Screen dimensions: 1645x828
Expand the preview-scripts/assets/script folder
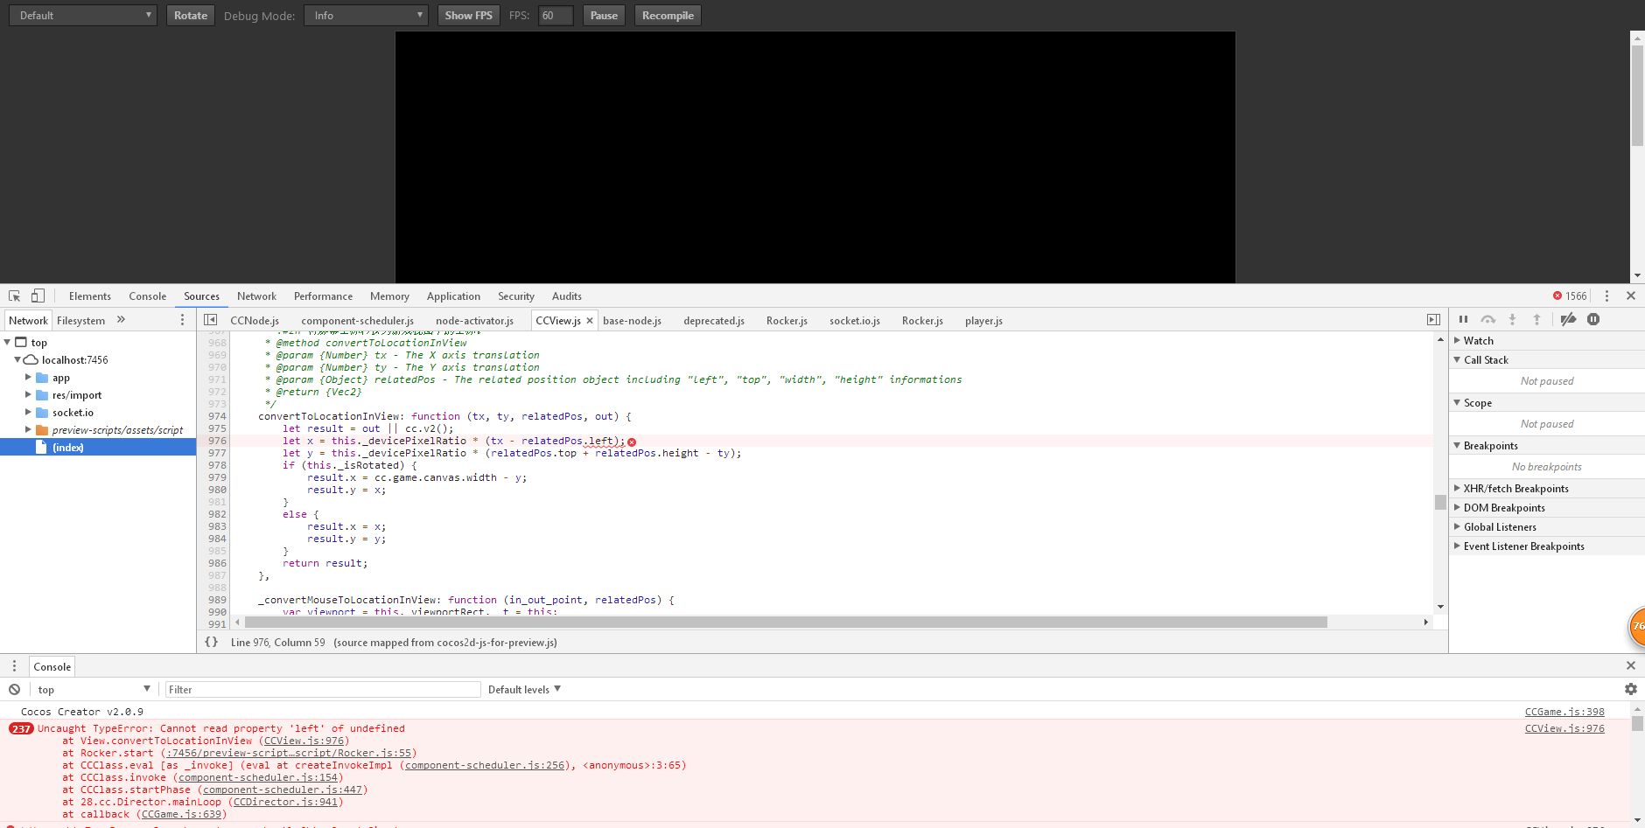tap(28, 430)
